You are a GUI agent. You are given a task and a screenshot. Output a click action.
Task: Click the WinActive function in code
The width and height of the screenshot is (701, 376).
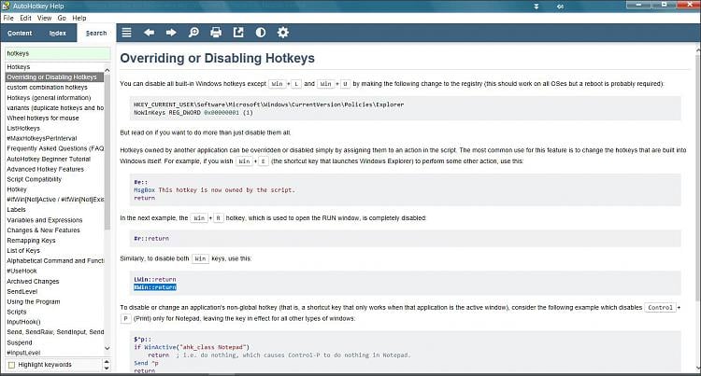160,347
